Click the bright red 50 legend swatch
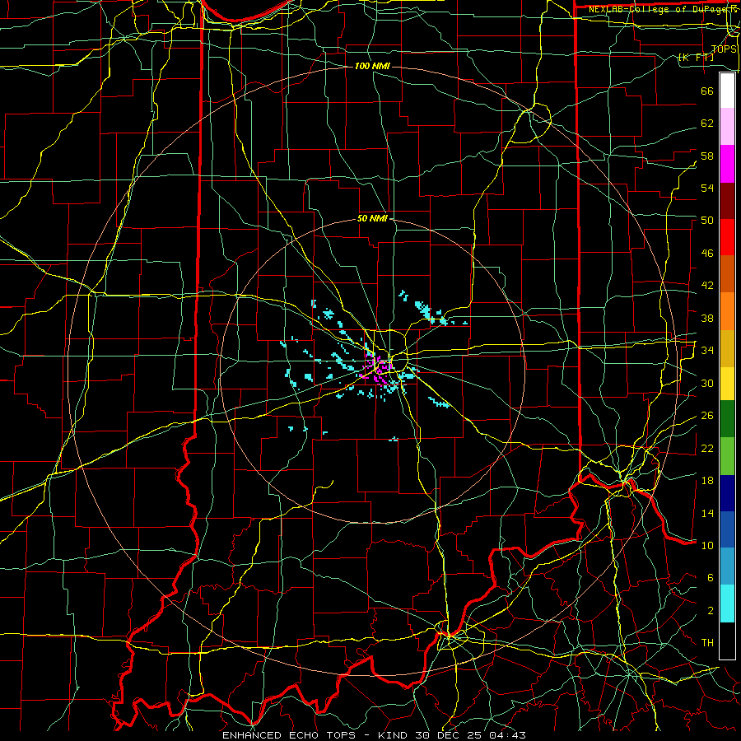Viewport: 741px width, 741px height. (727, 237)
